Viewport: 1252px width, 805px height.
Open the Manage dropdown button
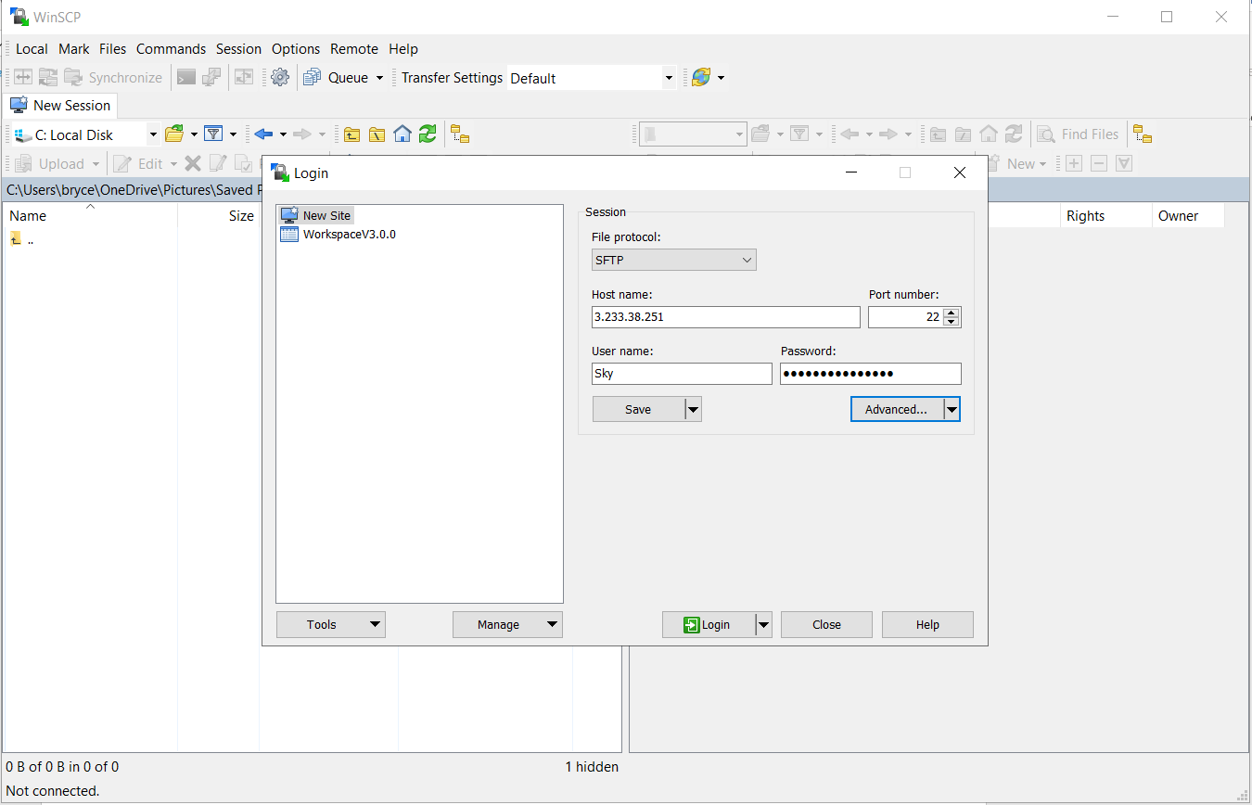tap(507, 625)
